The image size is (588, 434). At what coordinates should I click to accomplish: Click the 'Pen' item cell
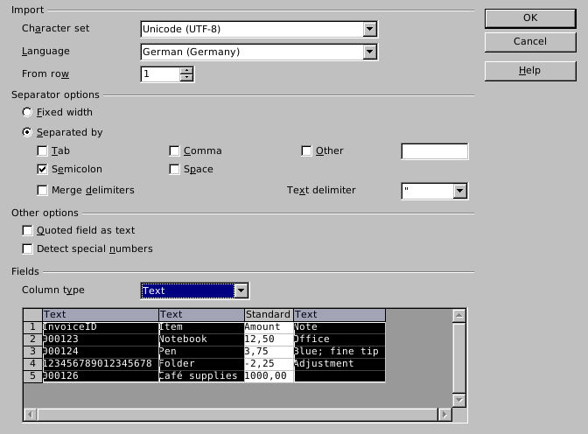pyautogui.click(x=201, y=351)
